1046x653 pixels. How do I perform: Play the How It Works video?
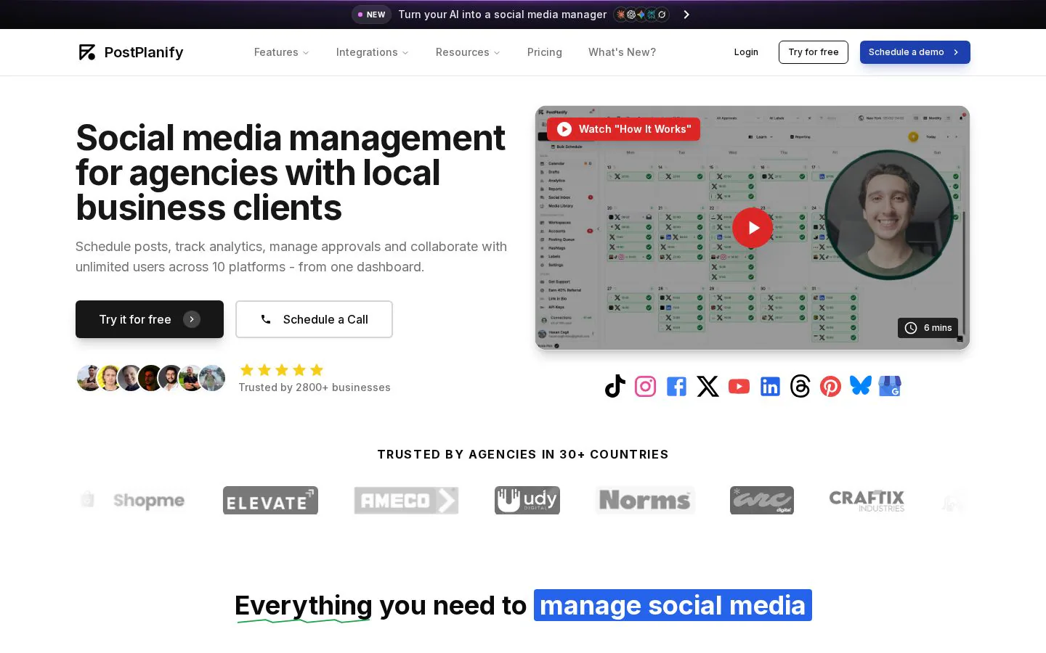pyautogui.click(x=753, y=228)
